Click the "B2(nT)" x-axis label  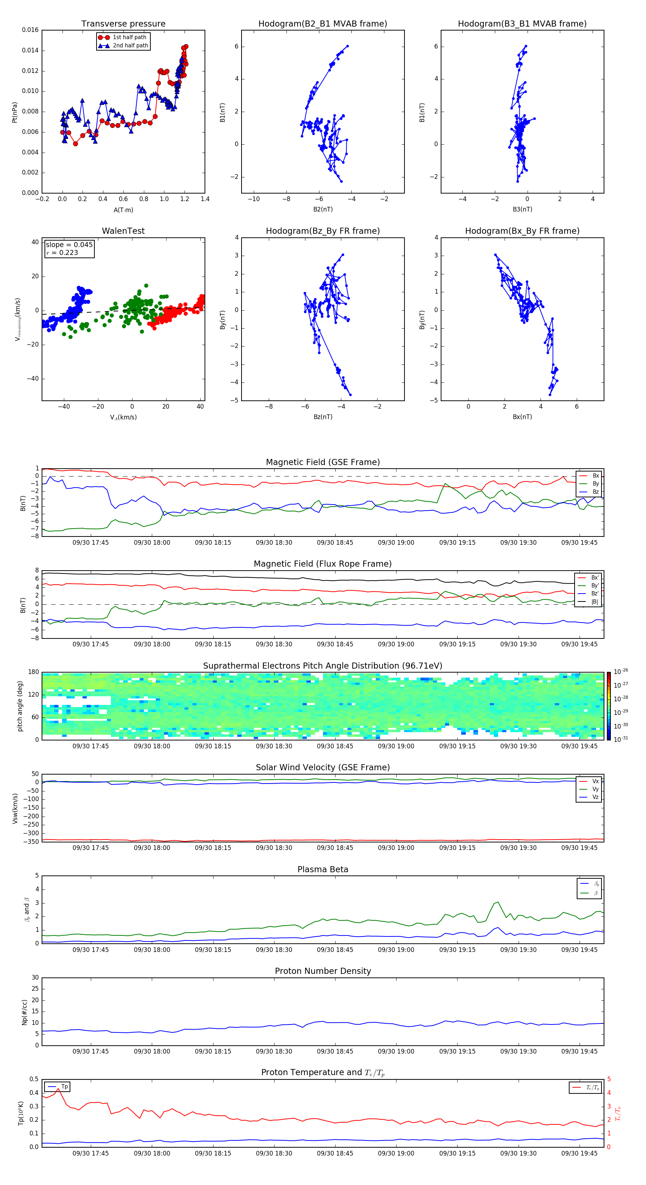click(x=323, y=209)
